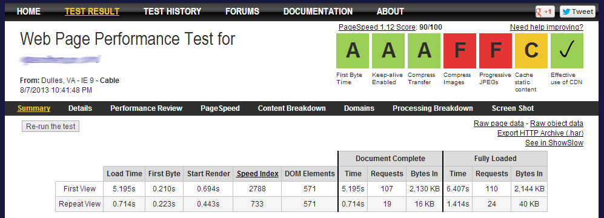Switch to the Performance Review tab
604x218 pixels.
(147, 108)
